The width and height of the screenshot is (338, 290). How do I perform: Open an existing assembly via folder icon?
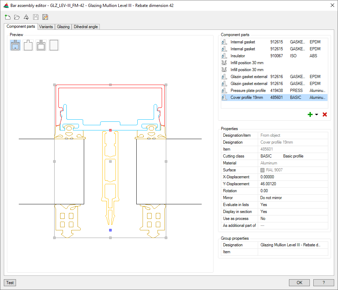point(17,17)
